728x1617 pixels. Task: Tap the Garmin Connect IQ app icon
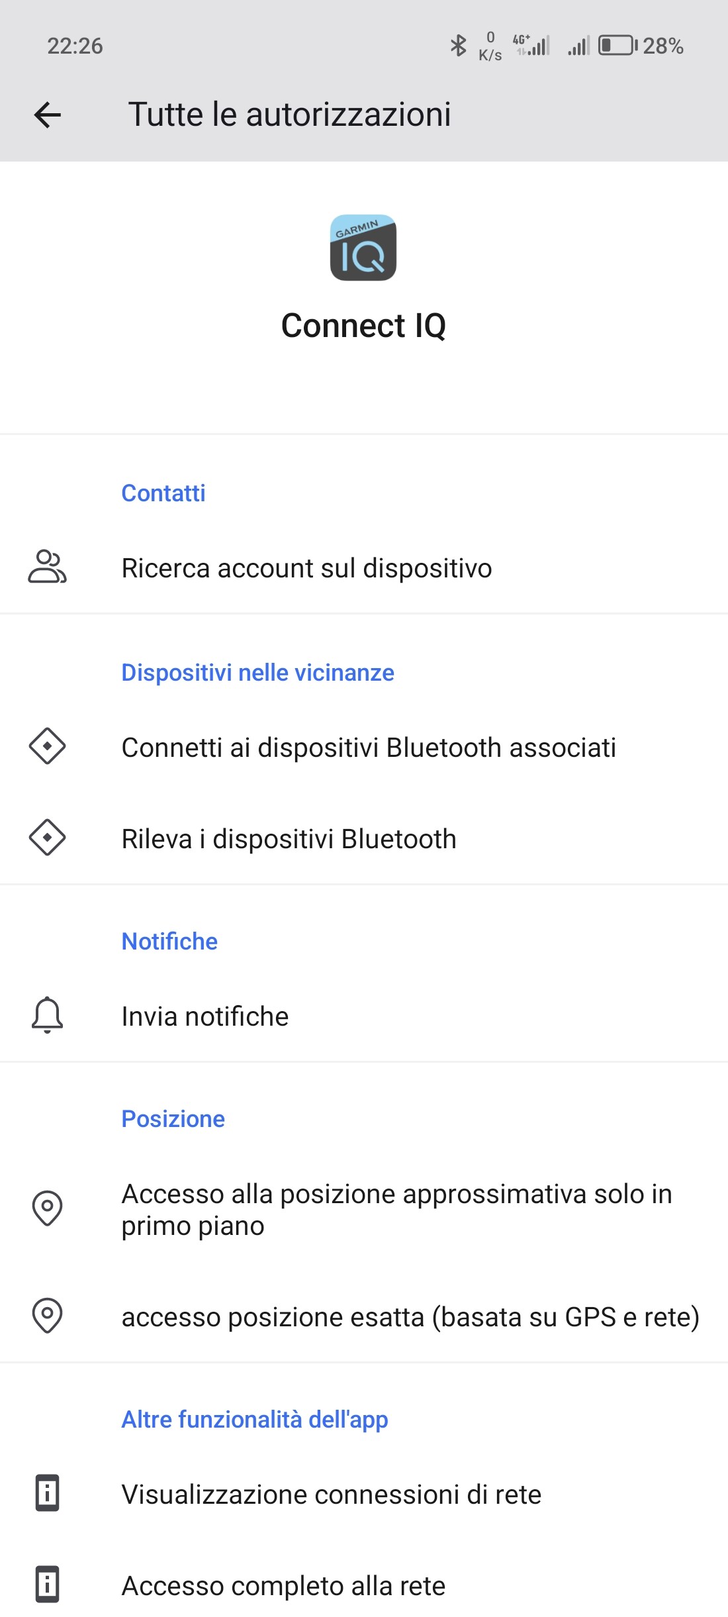pos(363,248)
